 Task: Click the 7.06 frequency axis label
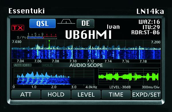[38, 61]
